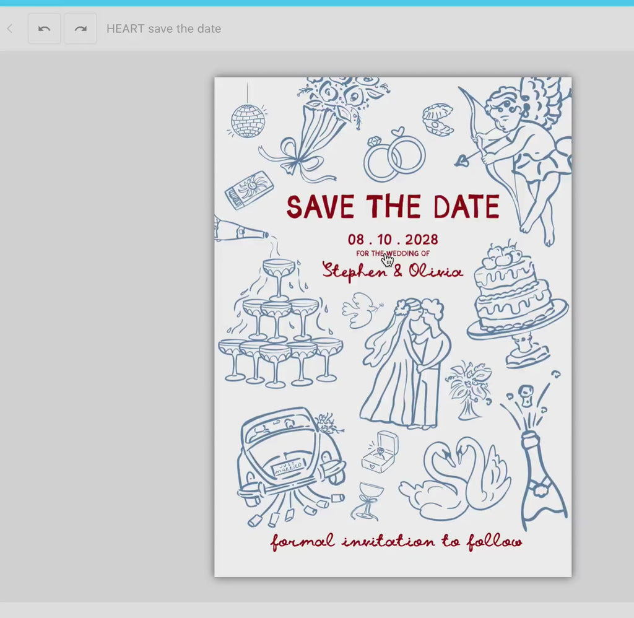Image resolution: width=634 pixels, height=618 pixels.
Task: Click the 'Just Married' car illustration
Action: click(291, 466)
